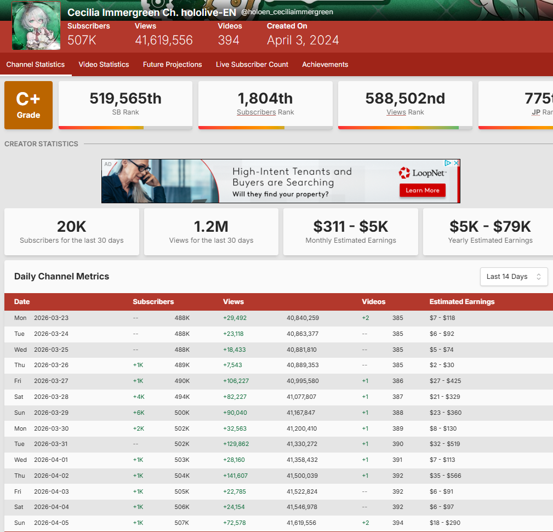This screenshot has height=532, width=553.
Task: Click the Subscribers column header in the table
Action: pyautogui.click(x=153, y=302)
